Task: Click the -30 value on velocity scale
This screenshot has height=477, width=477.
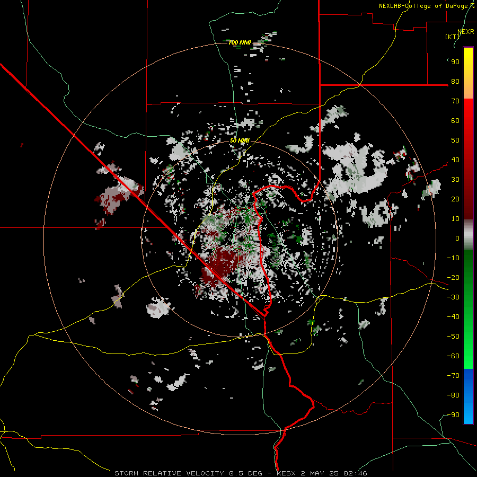Action: click(x=453, y=297)
